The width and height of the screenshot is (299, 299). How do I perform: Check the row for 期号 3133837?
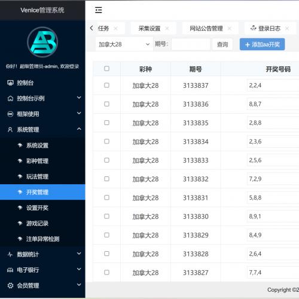[x=106, y=86]
